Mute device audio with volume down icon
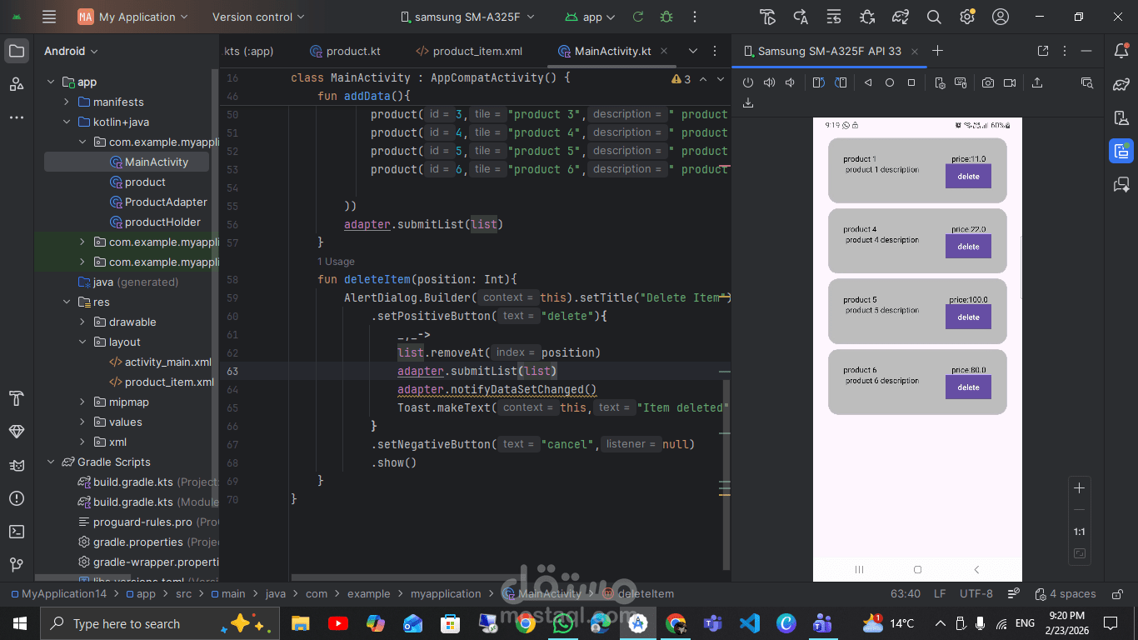 click(790, 82)
